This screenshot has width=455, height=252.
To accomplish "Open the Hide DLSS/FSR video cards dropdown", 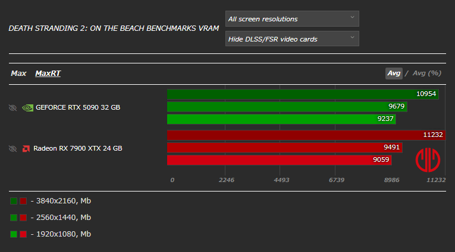I will [292, 39].
